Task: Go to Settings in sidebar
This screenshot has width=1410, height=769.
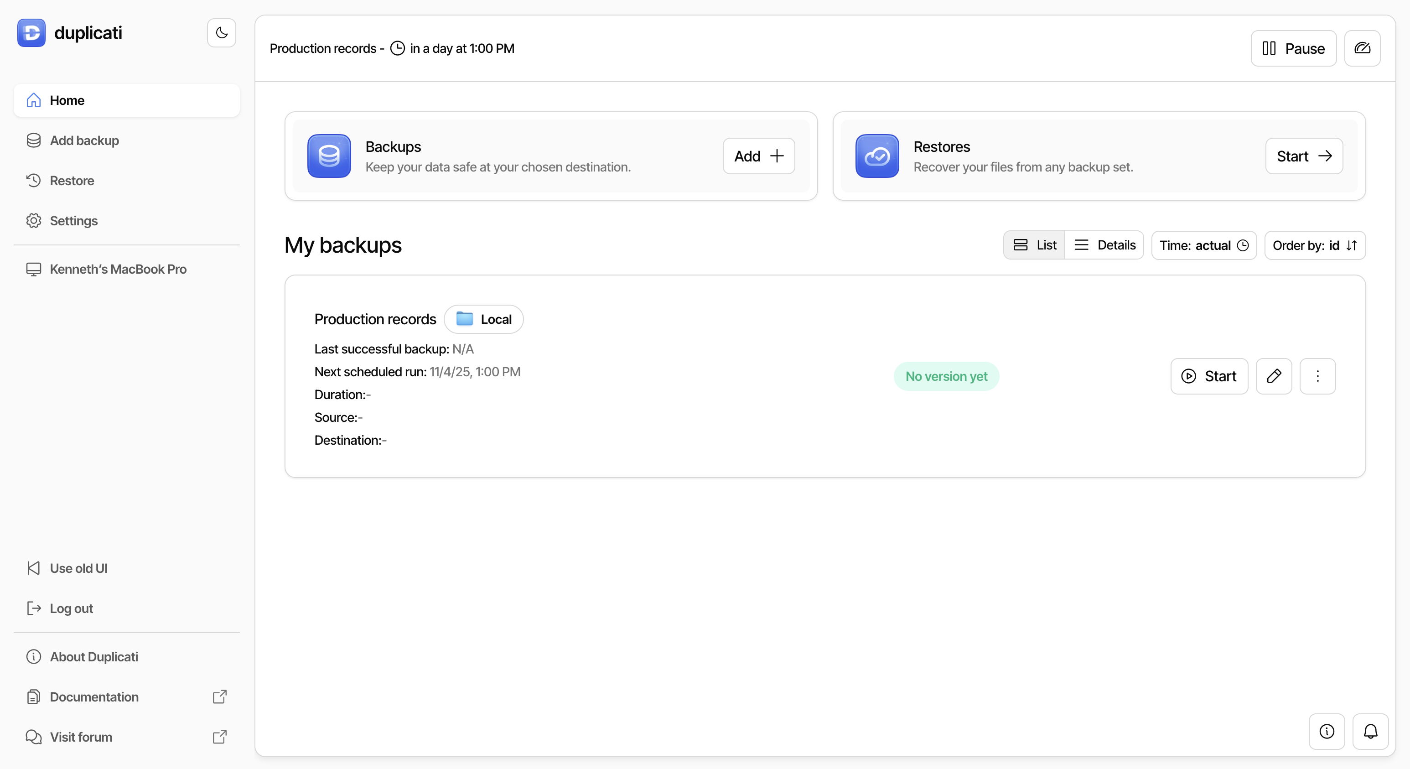Action: 73,221
